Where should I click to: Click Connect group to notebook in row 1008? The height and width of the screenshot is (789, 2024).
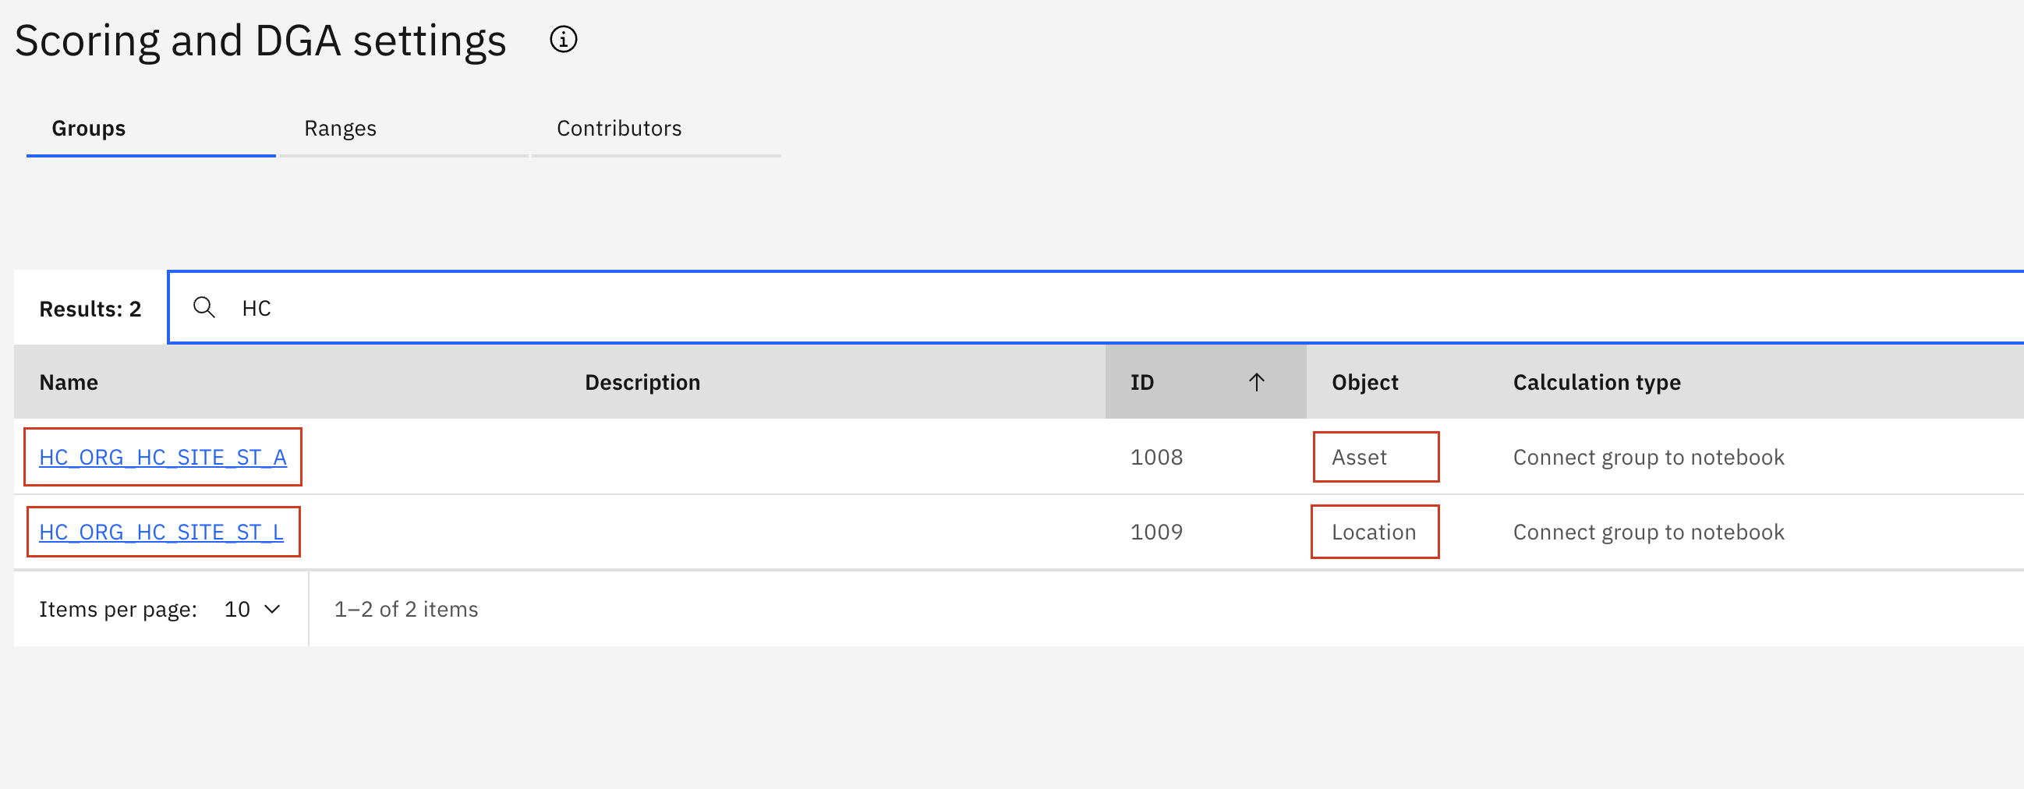pyautogui.click(x=1648, y=457)
